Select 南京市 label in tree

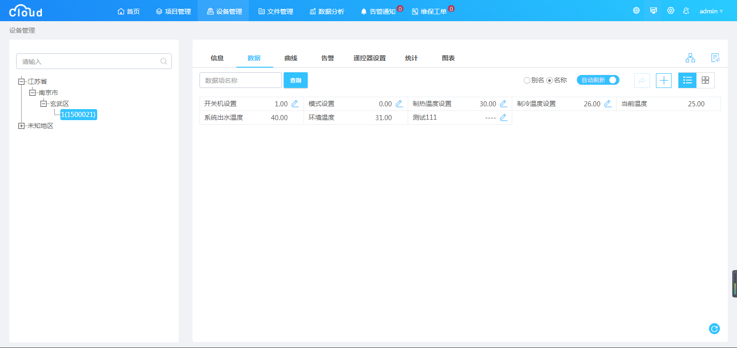pos(48,93)
